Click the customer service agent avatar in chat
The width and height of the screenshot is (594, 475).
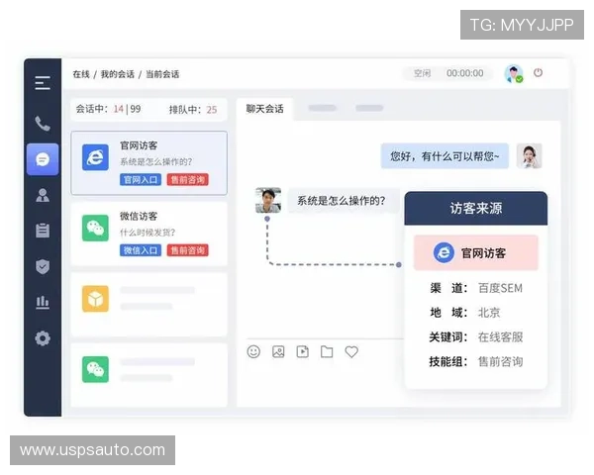click(x=530, y=155)
